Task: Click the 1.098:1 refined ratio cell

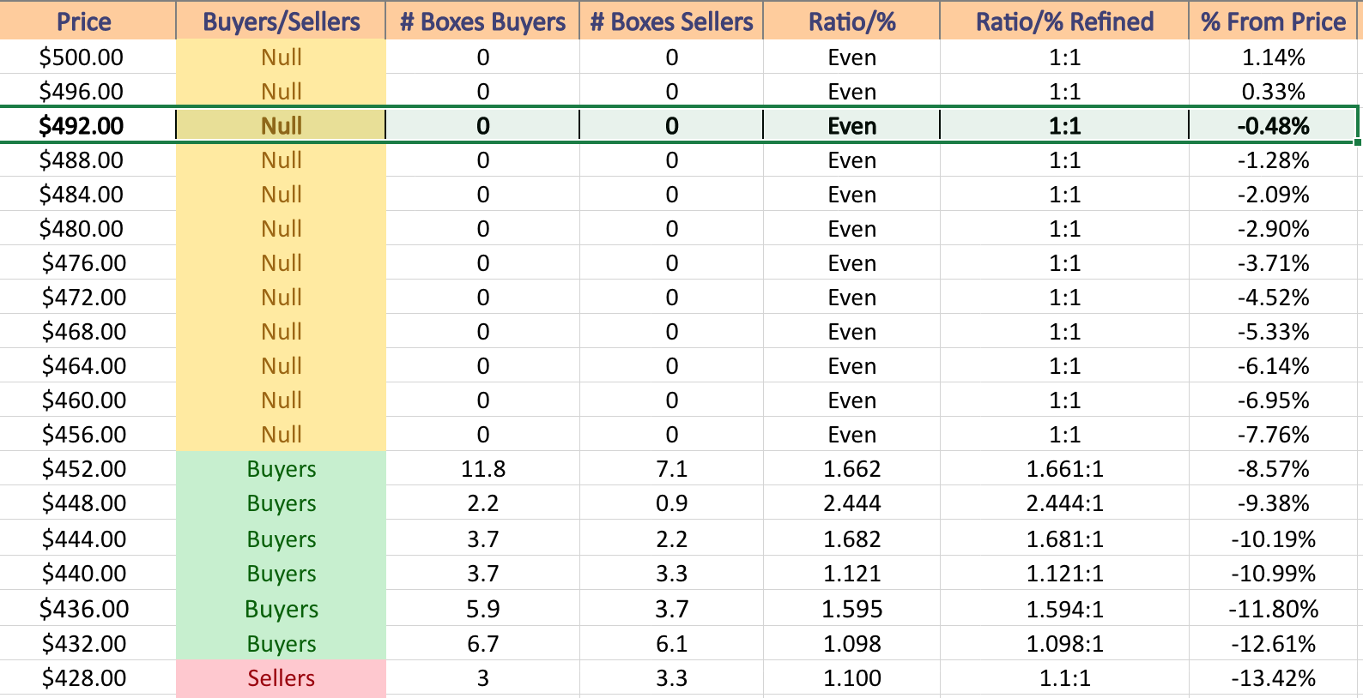Action: click(x=1064, y=643)
